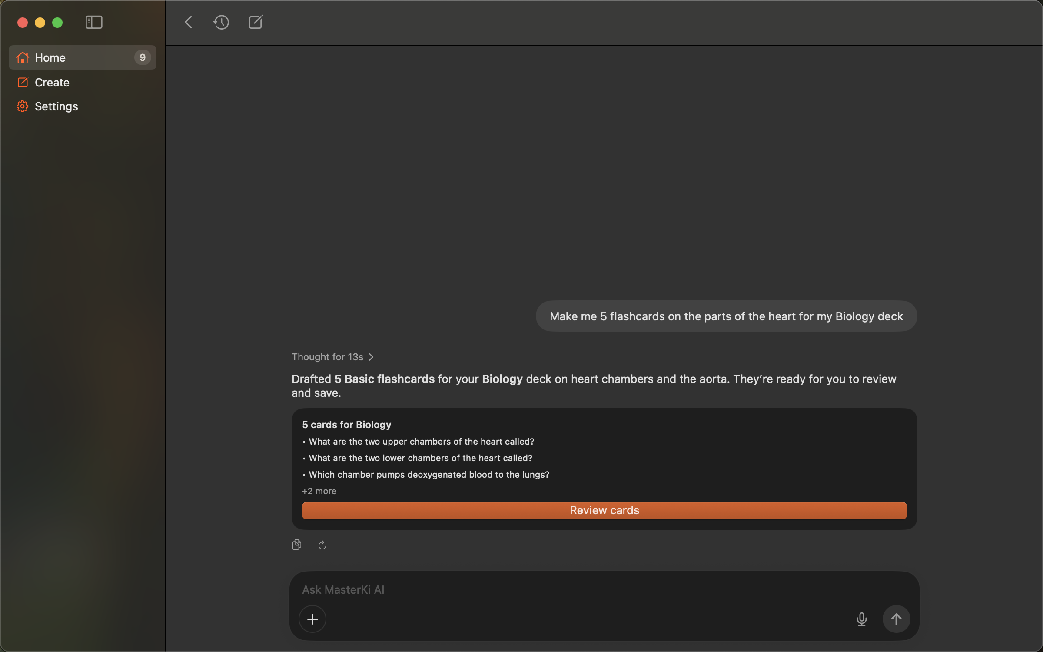
Task: Add an attachment with the plus button
Action: 312,619
